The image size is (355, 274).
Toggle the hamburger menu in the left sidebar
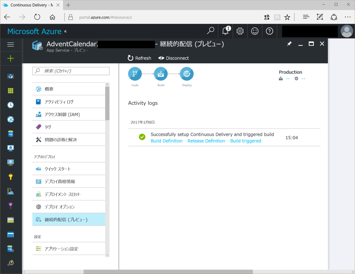tap(11, 45)
